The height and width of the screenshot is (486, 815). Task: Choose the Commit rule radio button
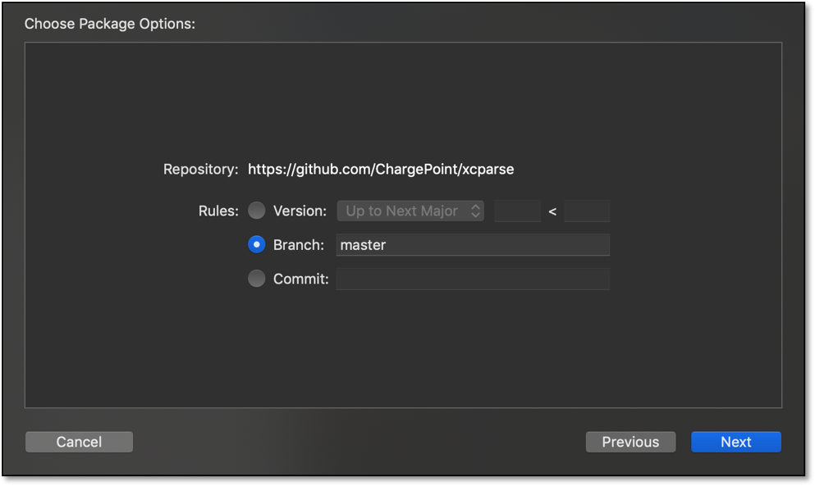click(257, 279)
